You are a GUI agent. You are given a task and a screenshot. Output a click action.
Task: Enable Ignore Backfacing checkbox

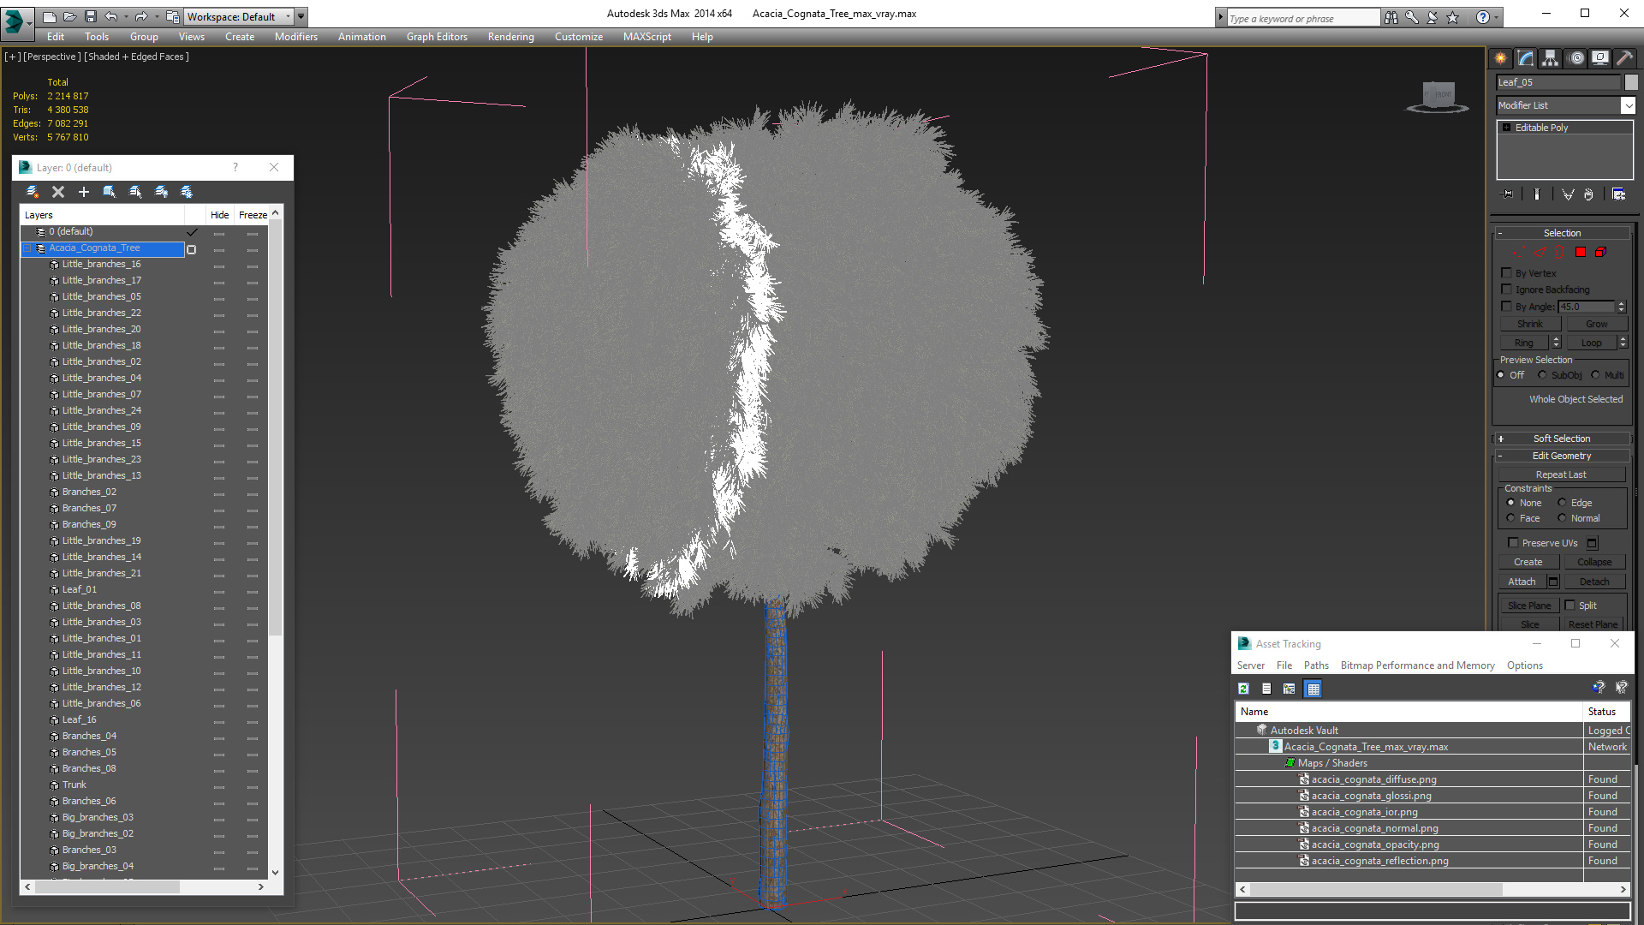[x=1507, y=289]
